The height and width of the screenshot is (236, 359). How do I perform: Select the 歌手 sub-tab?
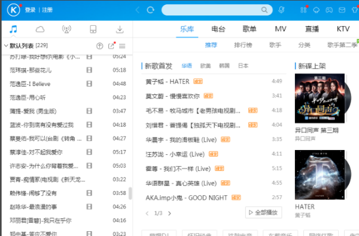[x=275, y=45]
